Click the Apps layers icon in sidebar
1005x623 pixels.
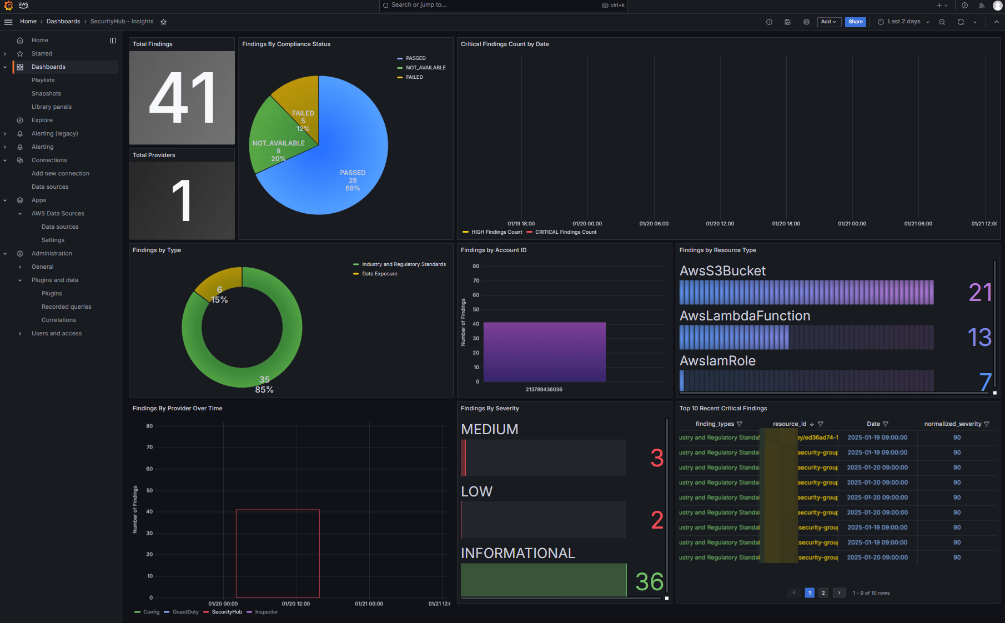[x=20, y=200]
